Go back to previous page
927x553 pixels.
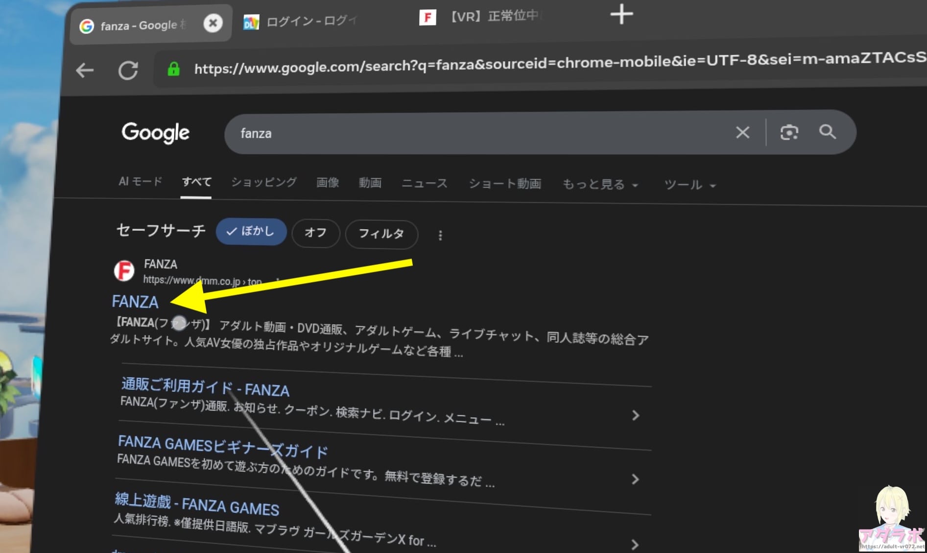(85, 71)
